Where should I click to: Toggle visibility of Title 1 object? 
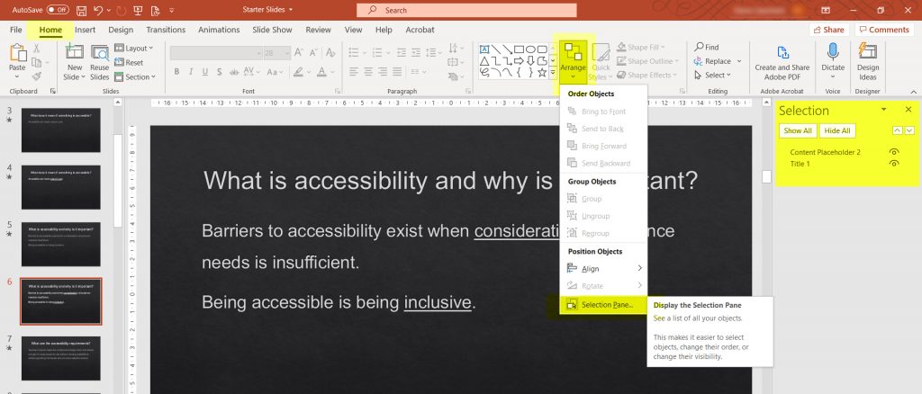tap(894, 164)
